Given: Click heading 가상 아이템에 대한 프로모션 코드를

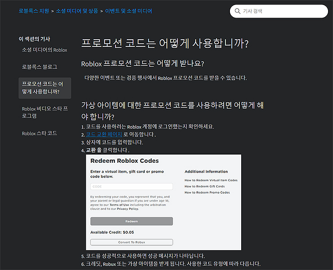Looking at the screenshot, I should pos(172,111).
